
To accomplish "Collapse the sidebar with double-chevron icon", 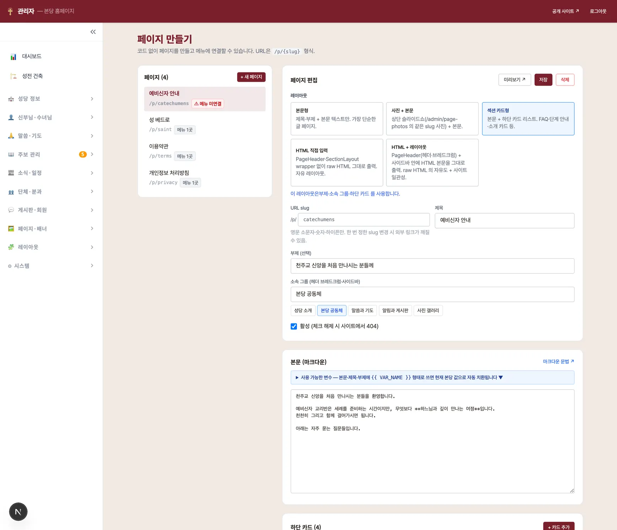I will (93, 32).
